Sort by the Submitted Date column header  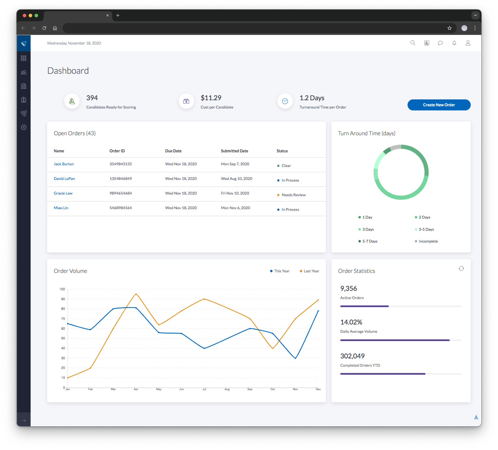point(235,151)
